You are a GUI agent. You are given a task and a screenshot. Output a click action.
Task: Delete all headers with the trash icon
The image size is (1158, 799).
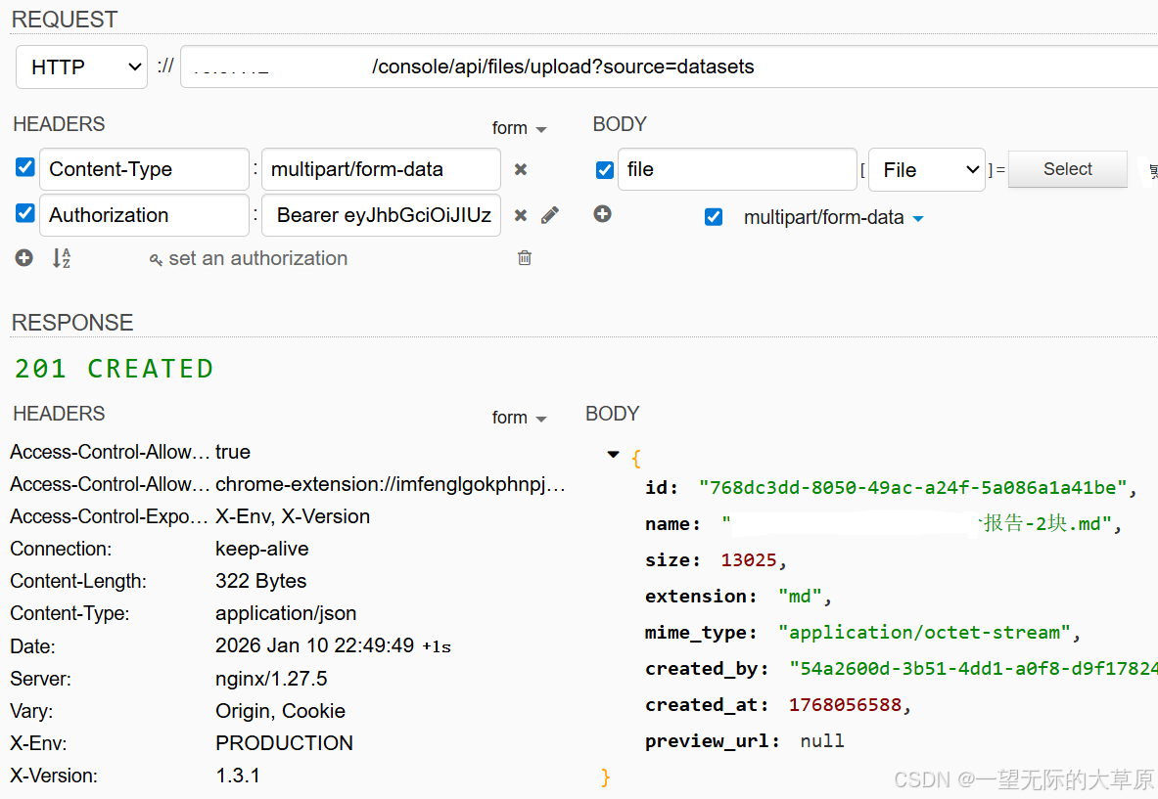click(525, 257)
